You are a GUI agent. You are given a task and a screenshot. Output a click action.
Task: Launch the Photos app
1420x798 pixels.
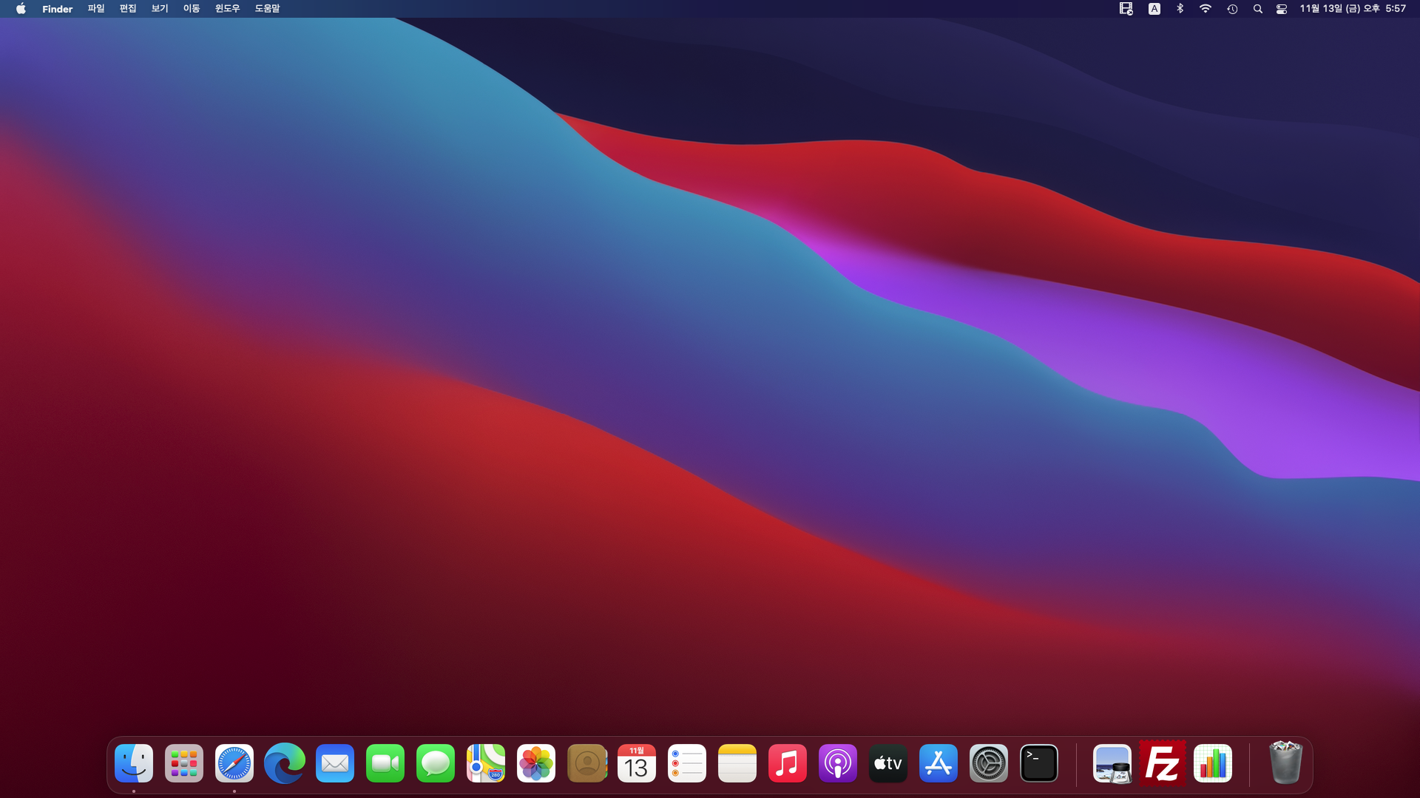pyautogui.click(x=536, y=763)
